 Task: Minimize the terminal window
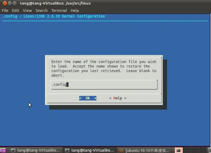tap(10, 3)
